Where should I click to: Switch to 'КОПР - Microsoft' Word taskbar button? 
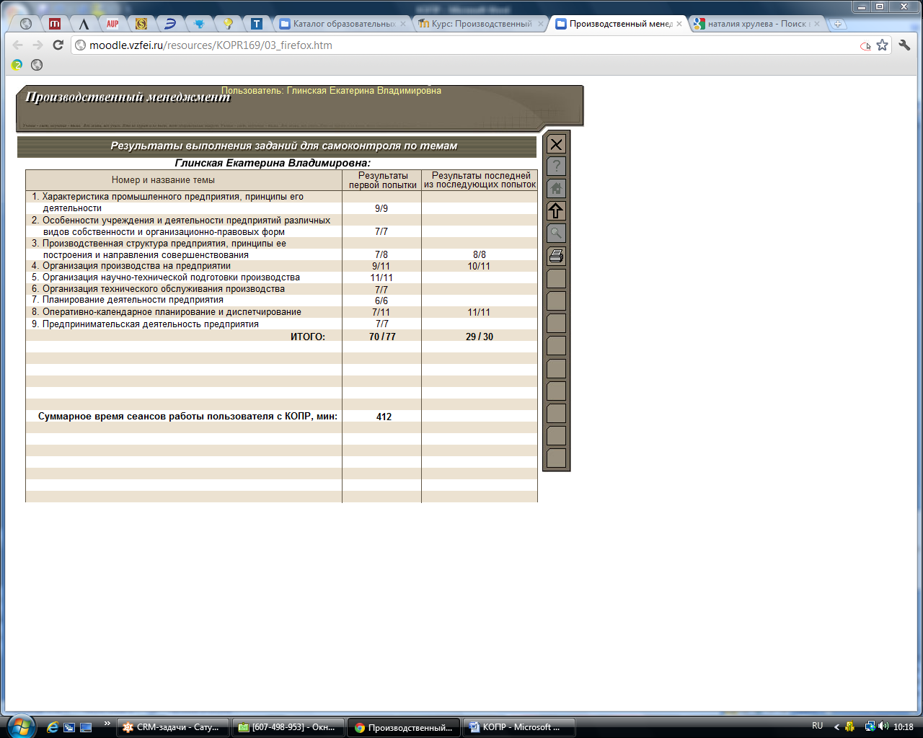tap(519, 727)
